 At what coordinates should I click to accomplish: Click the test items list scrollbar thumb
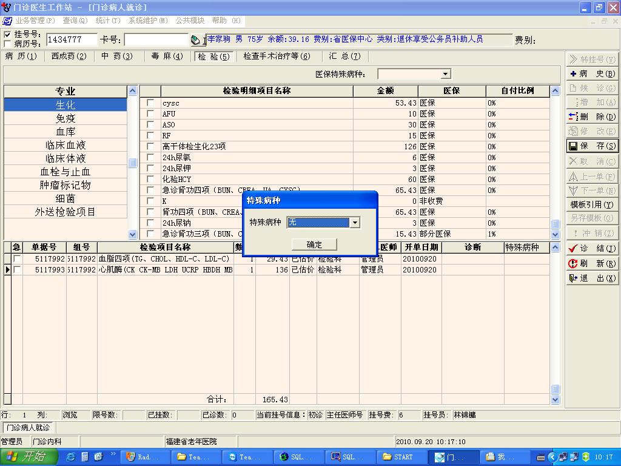pos(556,224)
